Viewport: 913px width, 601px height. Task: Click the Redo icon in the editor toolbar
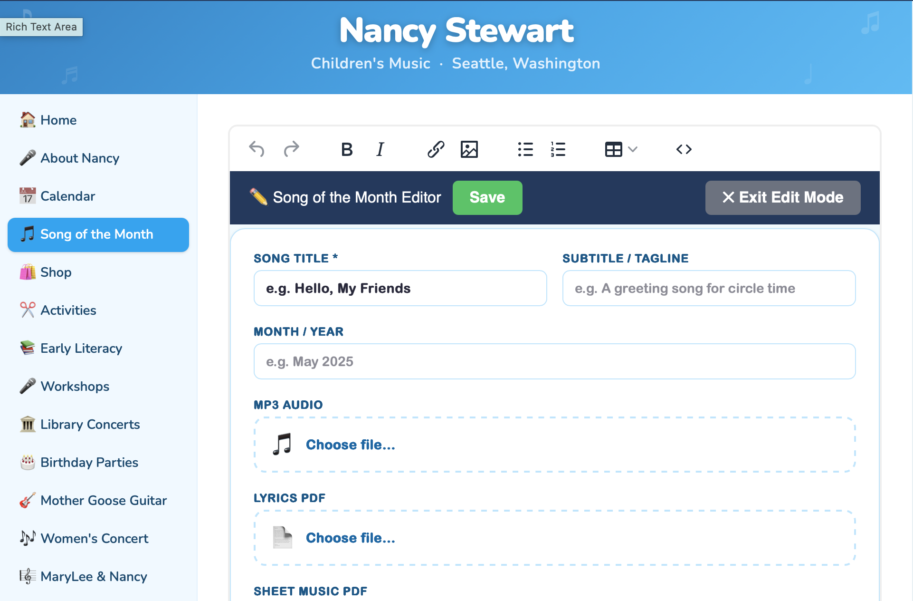(292, 149)
